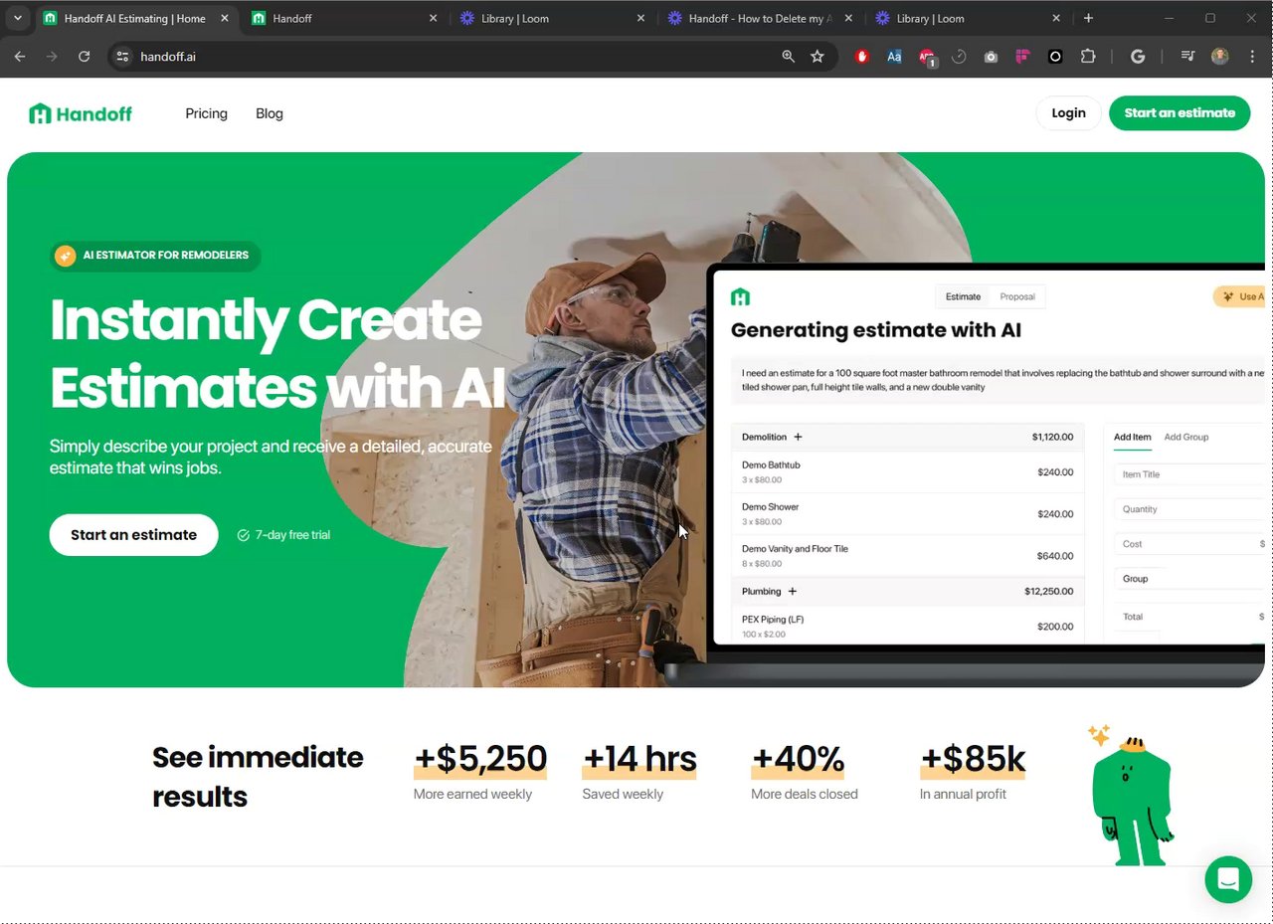
Task: Open the black circle extension icon
Action: pyautogui.click(x=1055, y=57)
